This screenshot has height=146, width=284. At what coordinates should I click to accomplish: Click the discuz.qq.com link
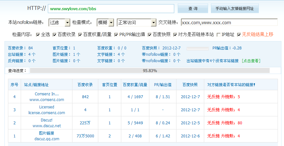tap(47, 139)
